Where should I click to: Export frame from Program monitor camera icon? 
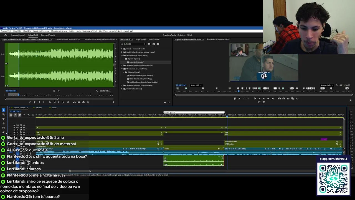click(288, 98)
